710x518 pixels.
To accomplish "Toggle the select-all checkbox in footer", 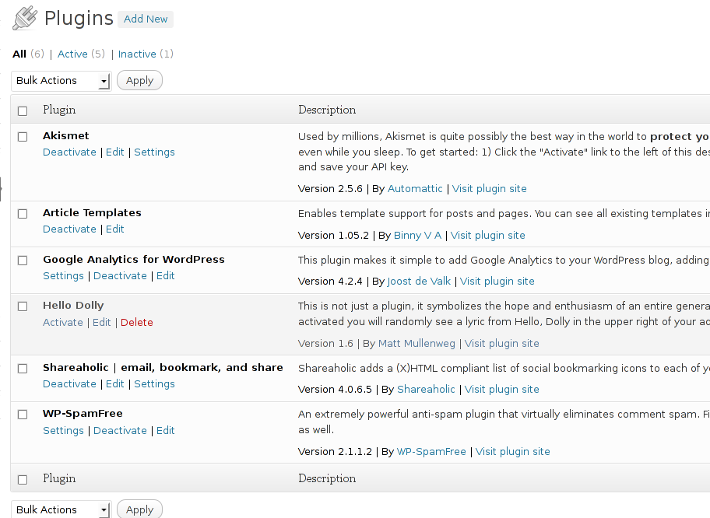I will coord(23,480).
